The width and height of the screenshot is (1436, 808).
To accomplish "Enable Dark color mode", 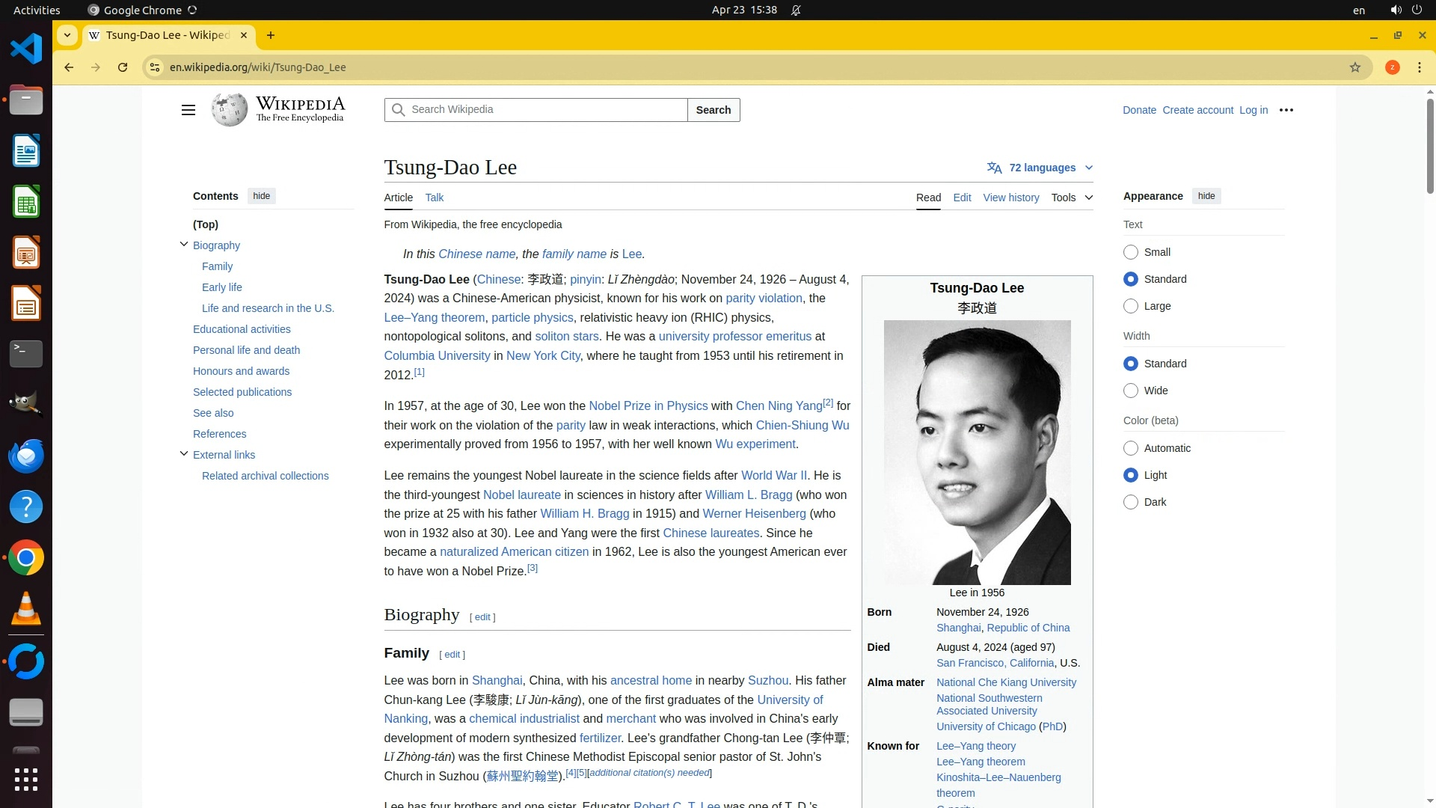I will click(1131, 502).
